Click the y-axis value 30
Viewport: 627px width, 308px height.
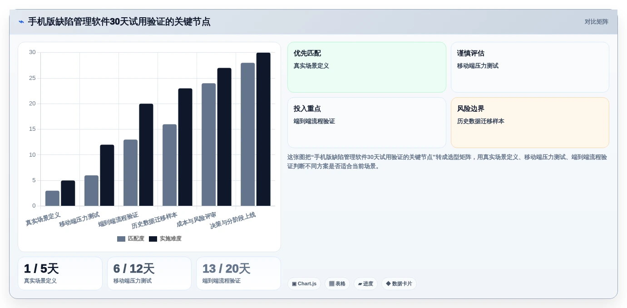tap(32, 52)
